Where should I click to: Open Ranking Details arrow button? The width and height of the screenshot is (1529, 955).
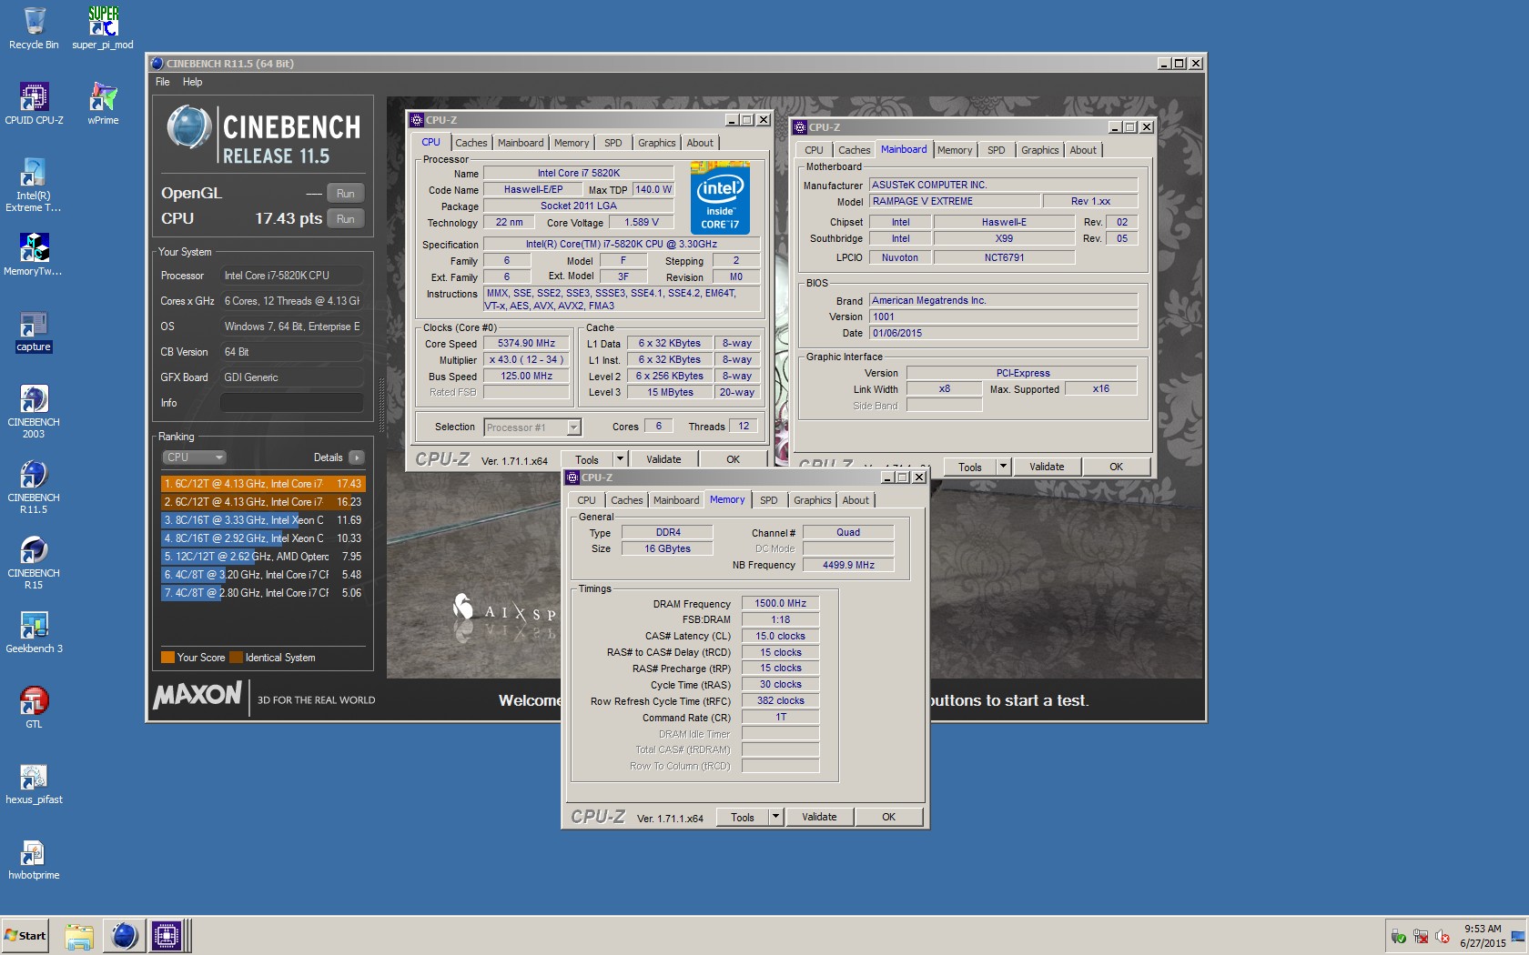(356, 457)
